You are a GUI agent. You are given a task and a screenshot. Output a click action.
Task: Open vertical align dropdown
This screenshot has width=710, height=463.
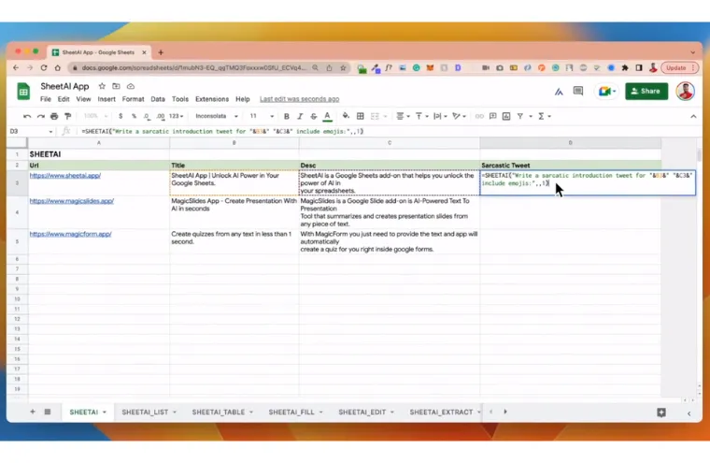[x=421, y=116]
